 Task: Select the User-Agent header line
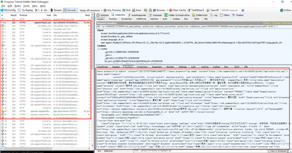[191, 43]
